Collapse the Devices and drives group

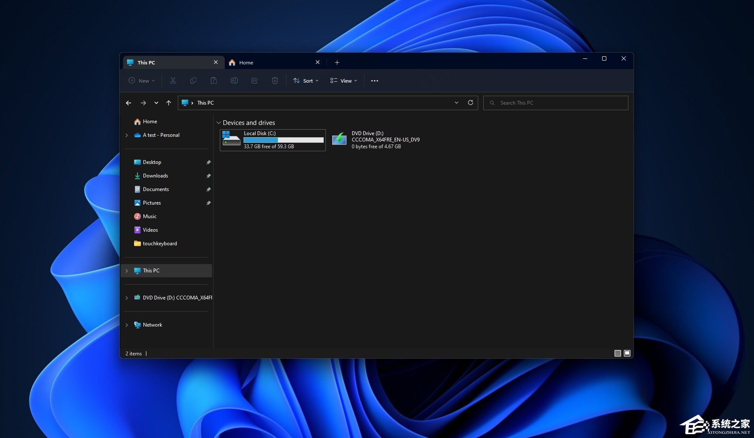219,123
